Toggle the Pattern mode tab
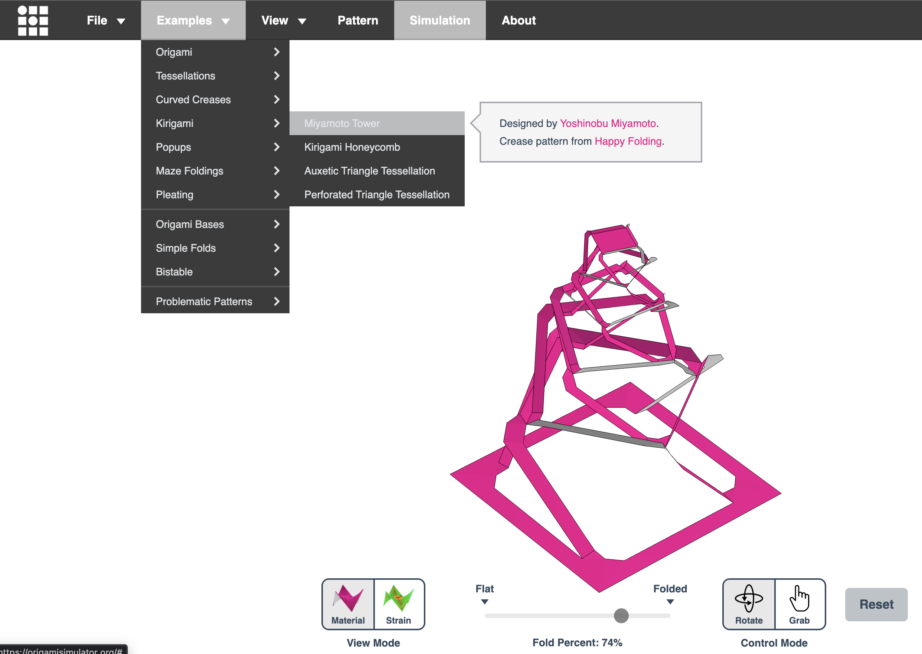 (x=357, y=20)
